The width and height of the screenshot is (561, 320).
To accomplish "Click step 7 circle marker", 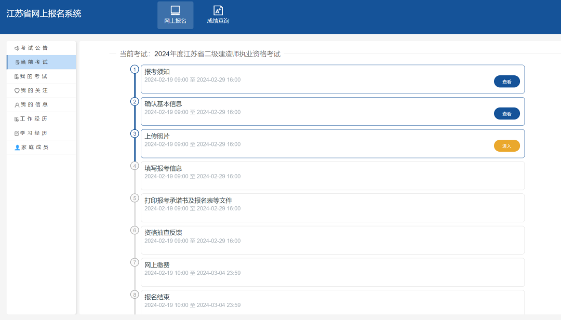I will click(135, 262).
